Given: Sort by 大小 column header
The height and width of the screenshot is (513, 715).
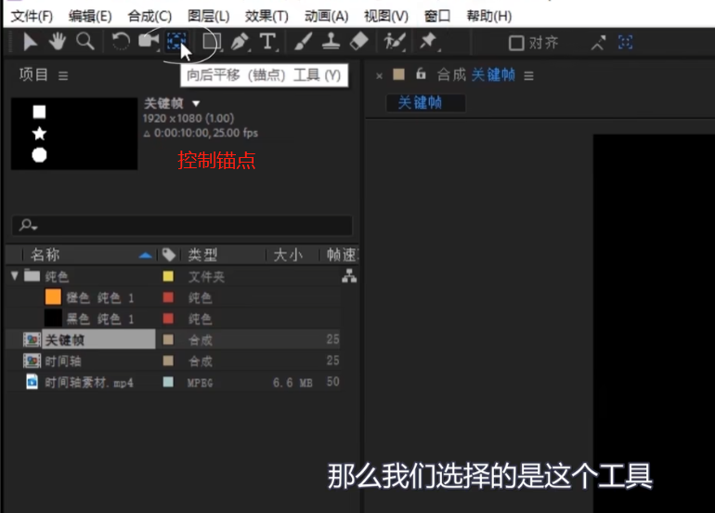Looking at the screenshot, I should tap(288, 255).
